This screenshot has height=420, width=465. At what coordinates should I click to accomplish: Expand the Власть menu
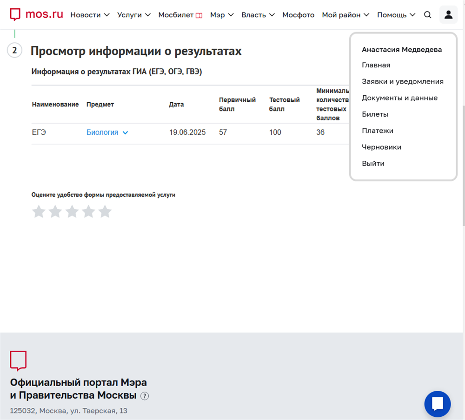point(258,15)
